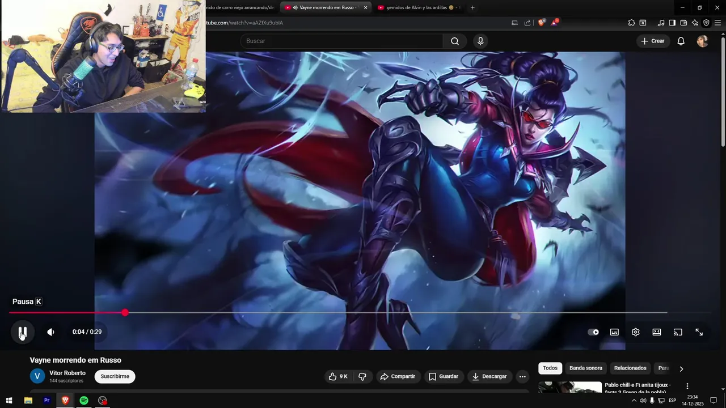Open the Crear create menu
This screenshot has width=726, height=408.
pos(652,41)
